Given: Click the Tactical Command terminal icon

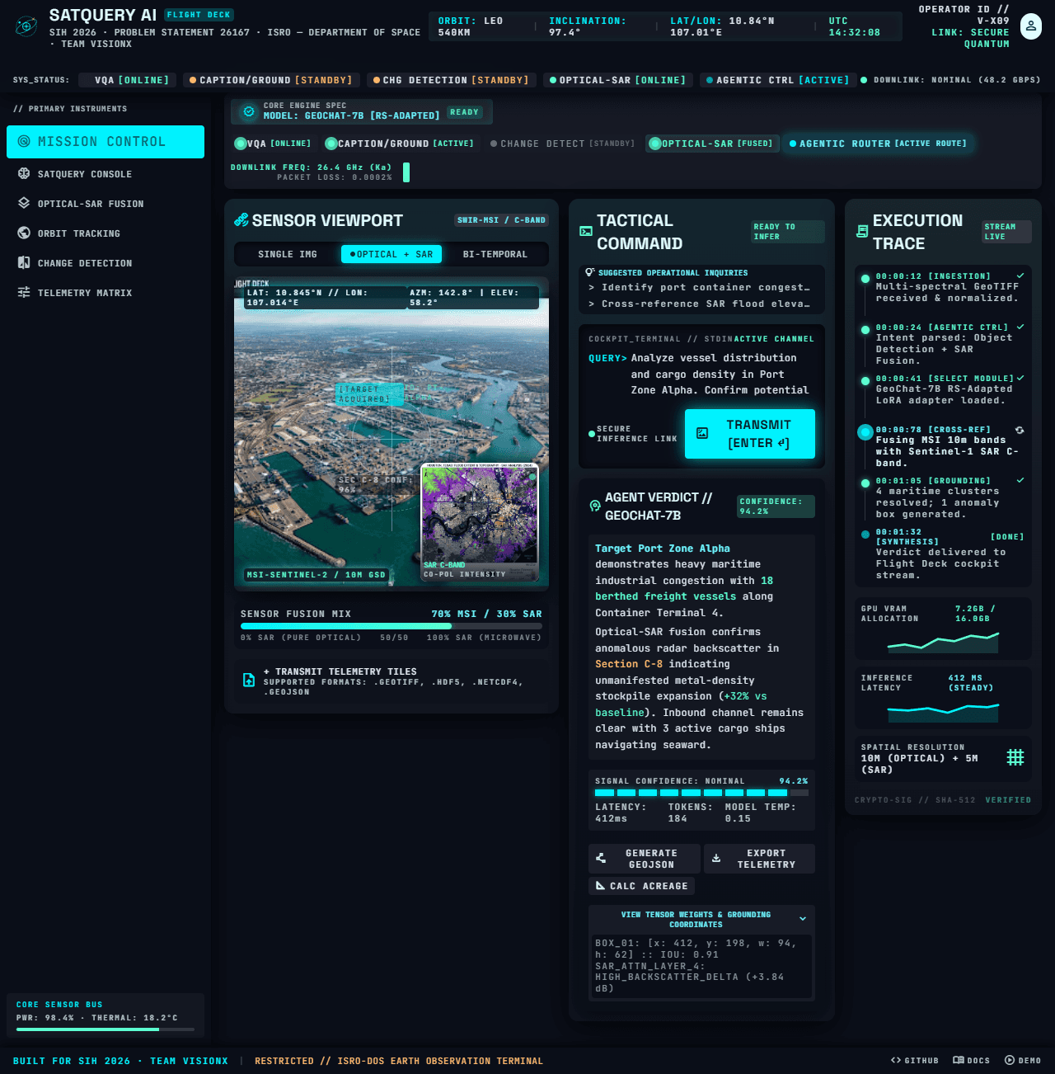Looking at the screenshot, I should coord(586,232).
